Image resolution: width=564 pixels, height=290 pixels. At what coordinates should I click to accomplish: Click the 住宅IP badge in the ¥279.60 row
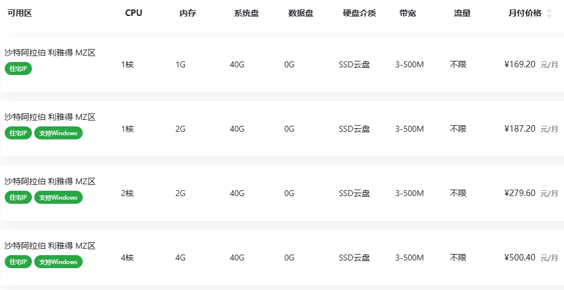[18, 197]
